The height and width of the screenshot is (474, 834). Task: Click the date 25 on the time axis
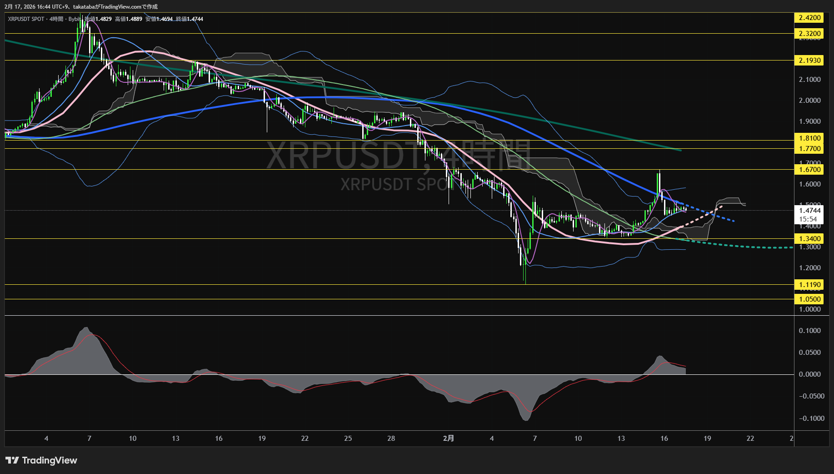(348, 439)
